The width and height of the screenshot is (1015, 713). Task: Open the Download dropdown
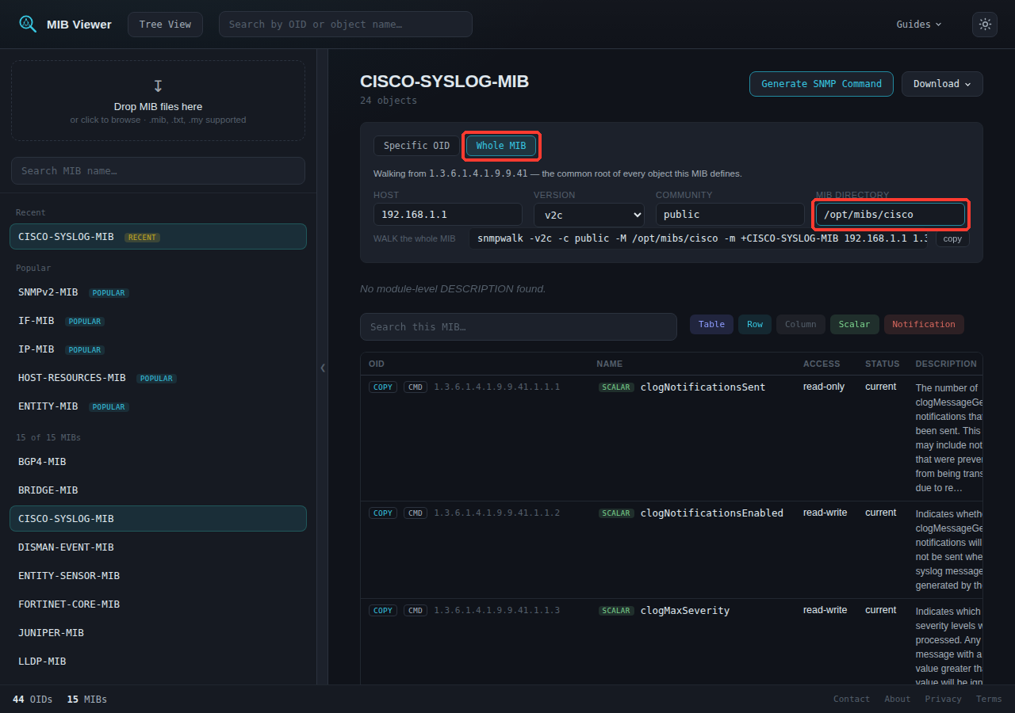pos(942,84)
